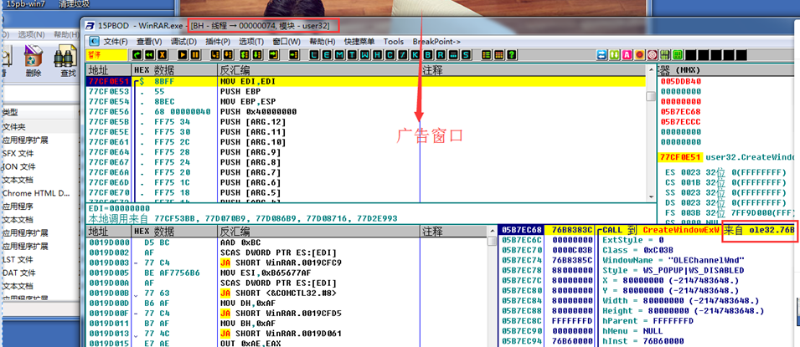800x347 pixels.
Task: Open the 快捷菜单 menu
Action: click(x=359, y=41)
